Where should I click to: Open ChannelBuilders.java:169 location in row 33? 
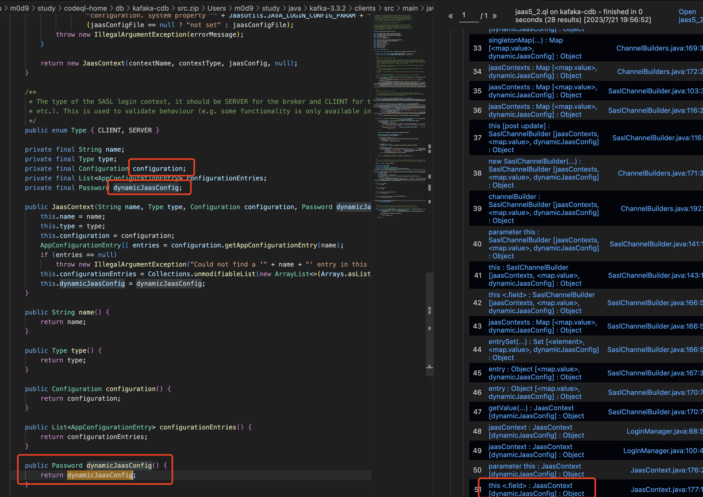point(660,48)
